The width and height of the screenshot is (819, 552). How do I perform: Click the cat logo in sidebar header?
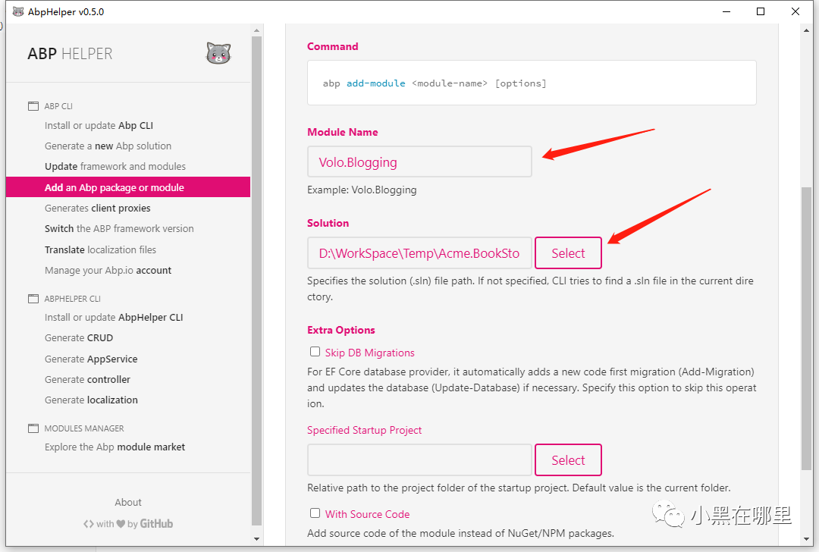[x=218, y=53]
